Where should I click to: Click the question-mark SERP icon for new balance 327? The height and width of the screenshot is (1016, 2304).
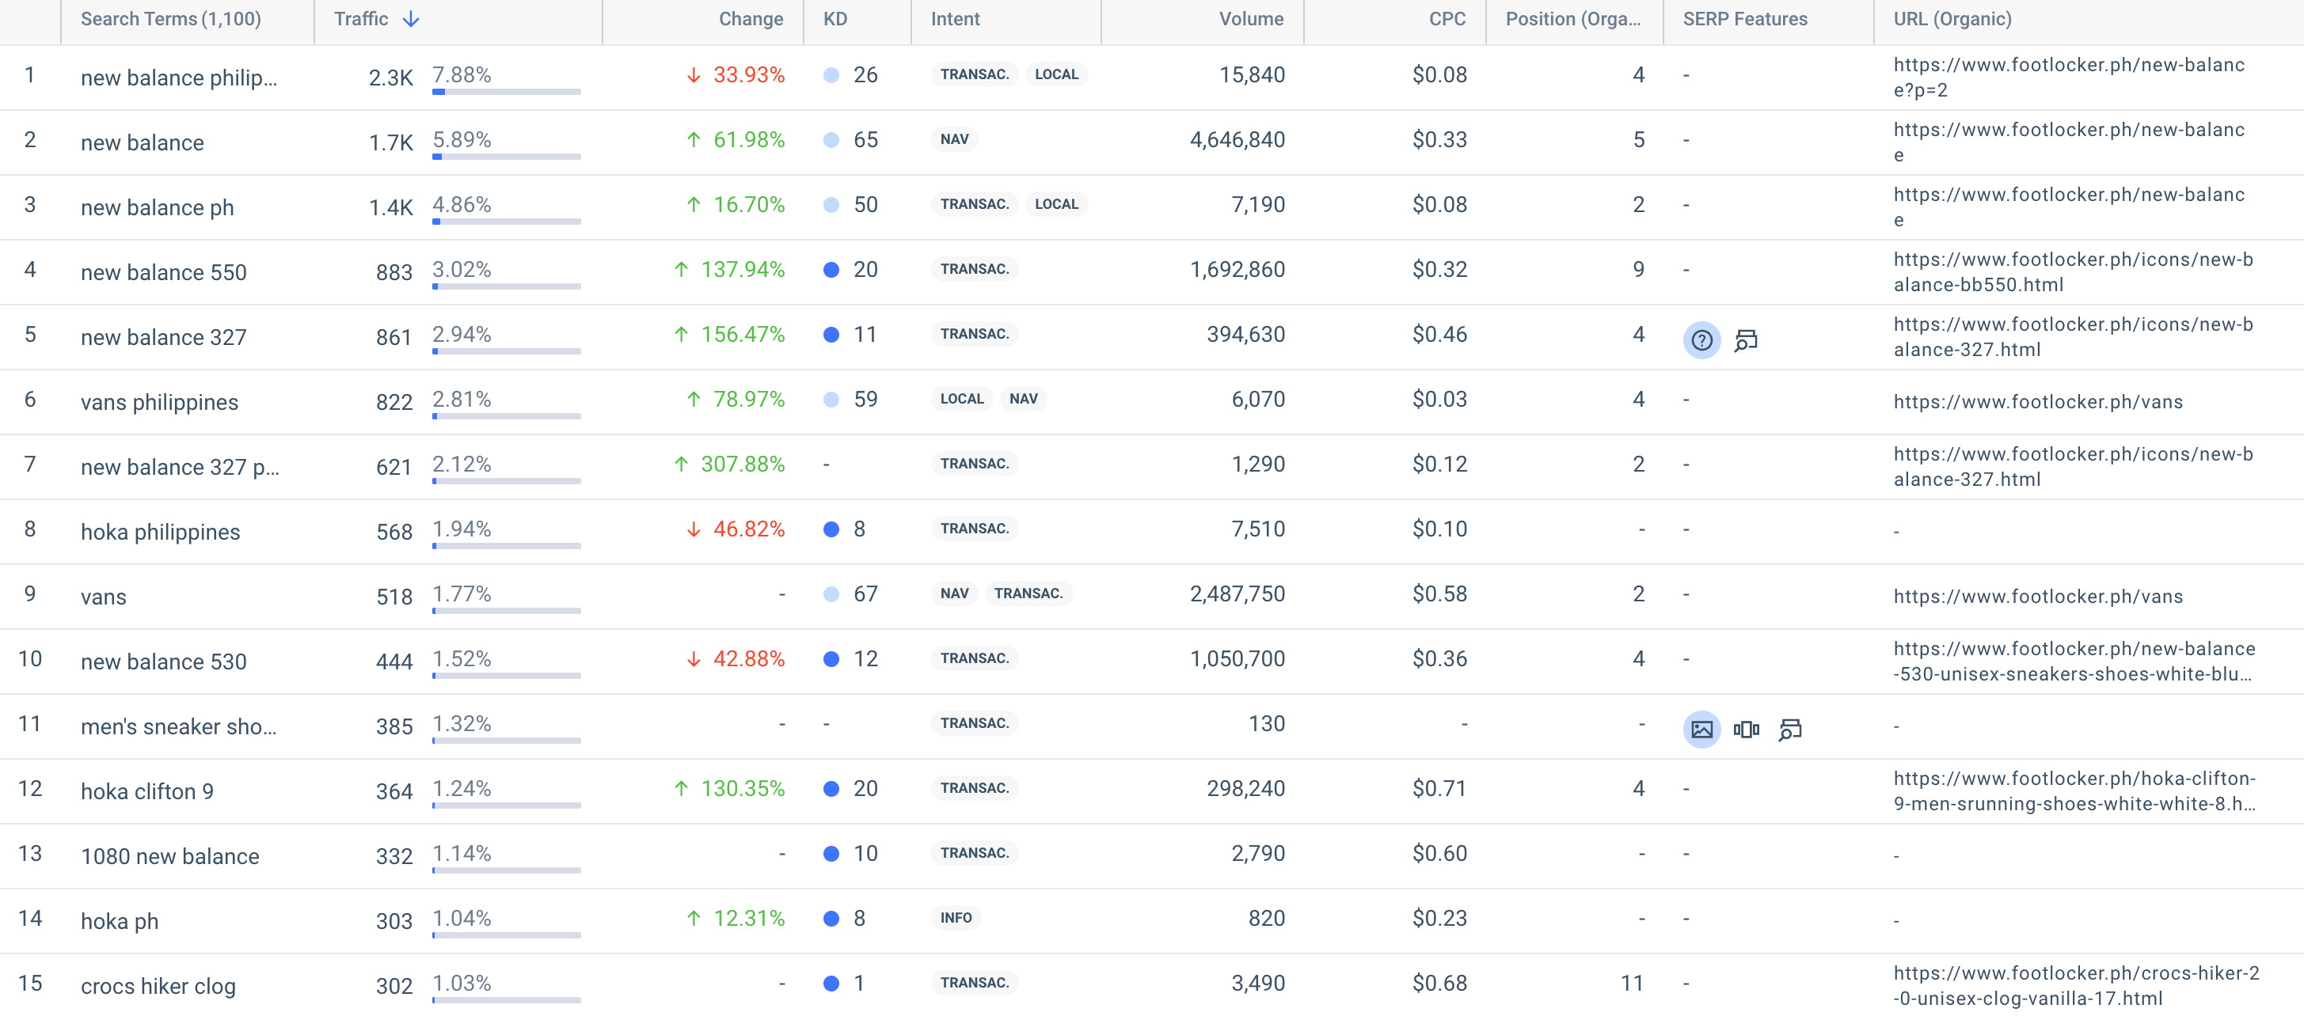[x=1701, y=340]
